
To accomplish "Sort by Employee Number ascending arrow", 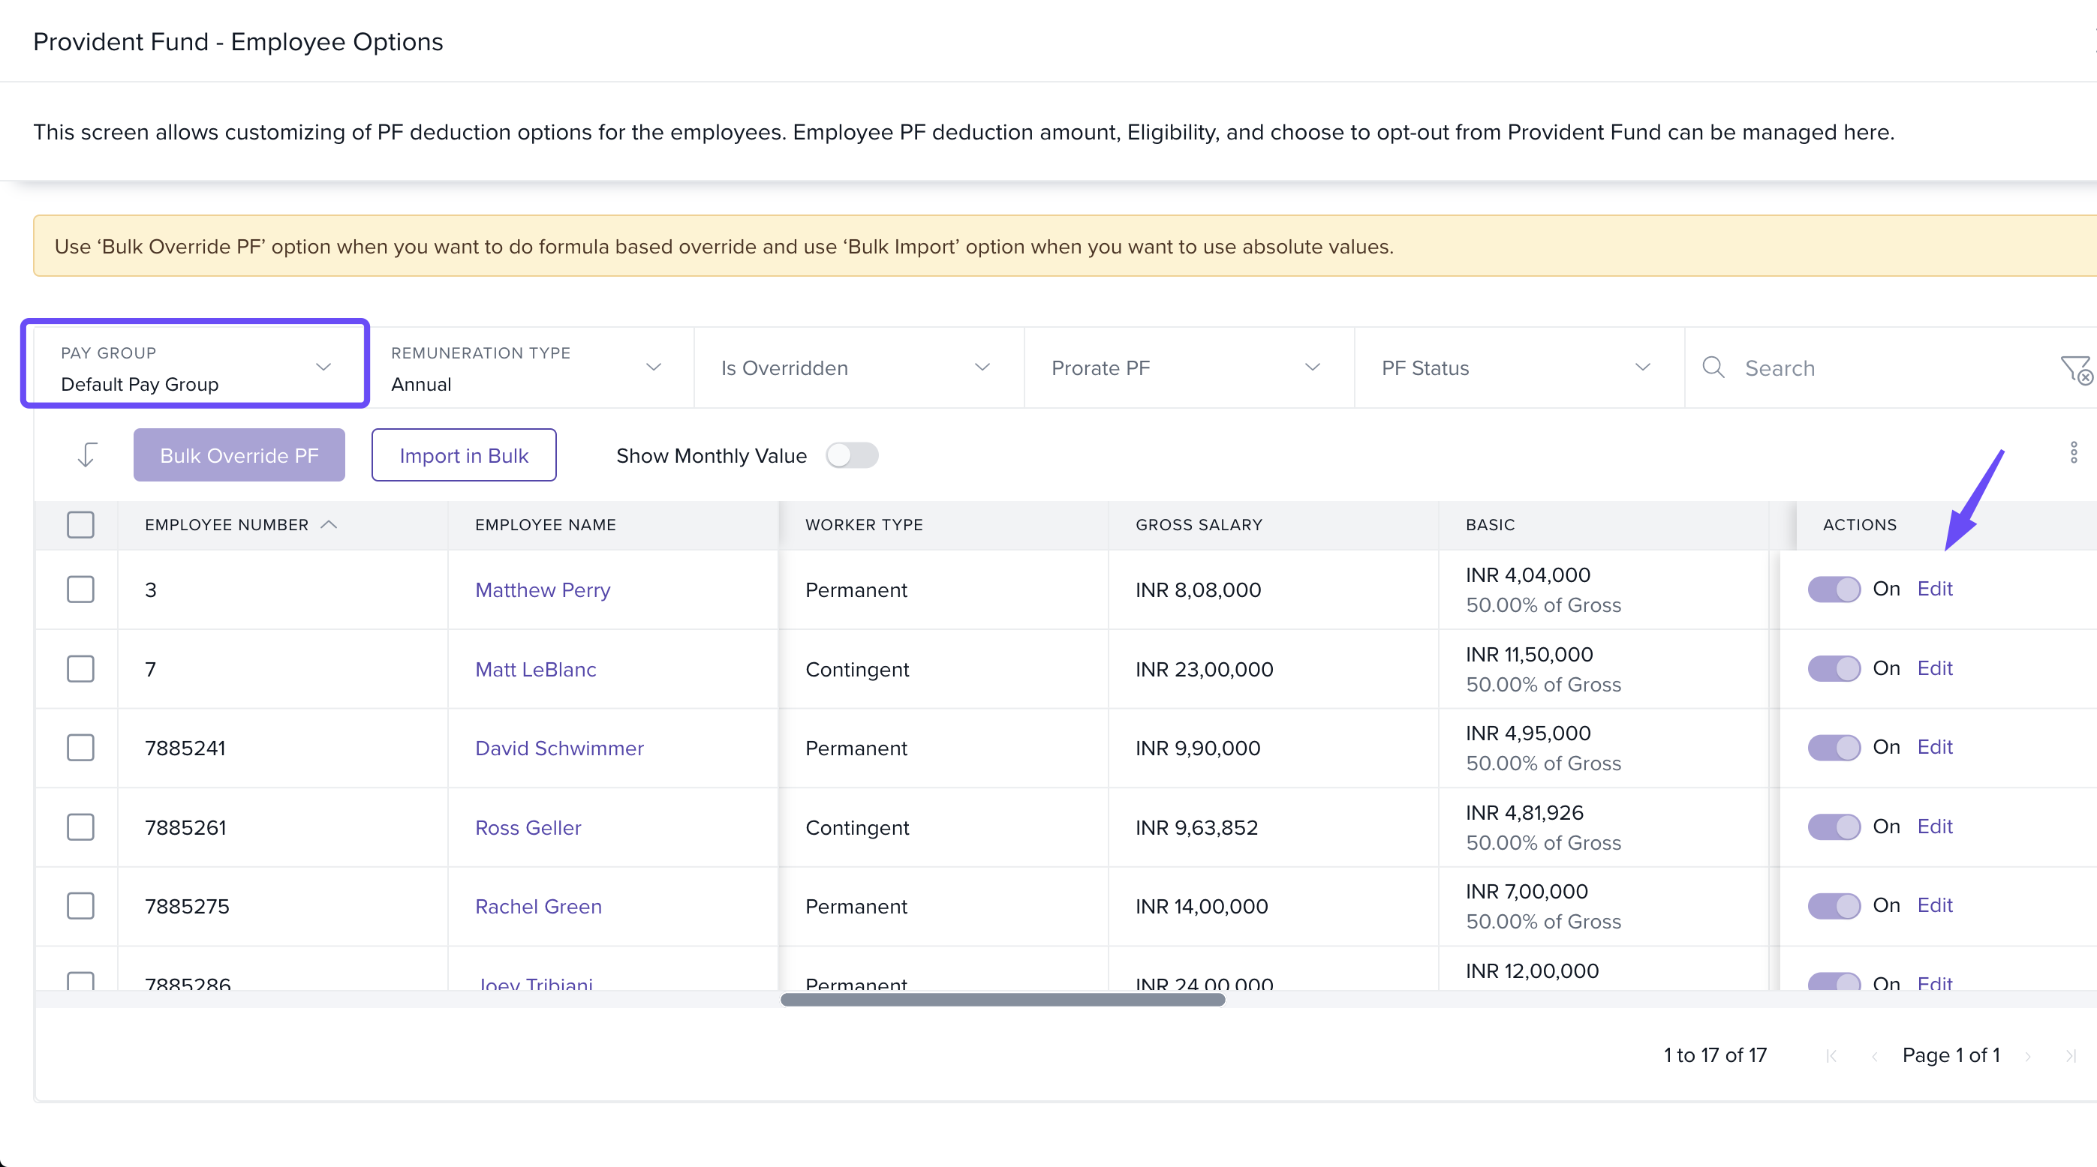I will (x=329, y=524).
